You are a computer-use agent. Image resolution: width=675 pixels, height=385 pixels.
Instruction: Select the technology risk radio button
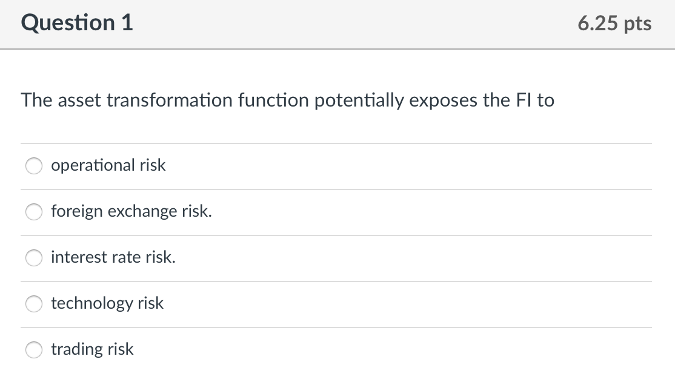34,304
